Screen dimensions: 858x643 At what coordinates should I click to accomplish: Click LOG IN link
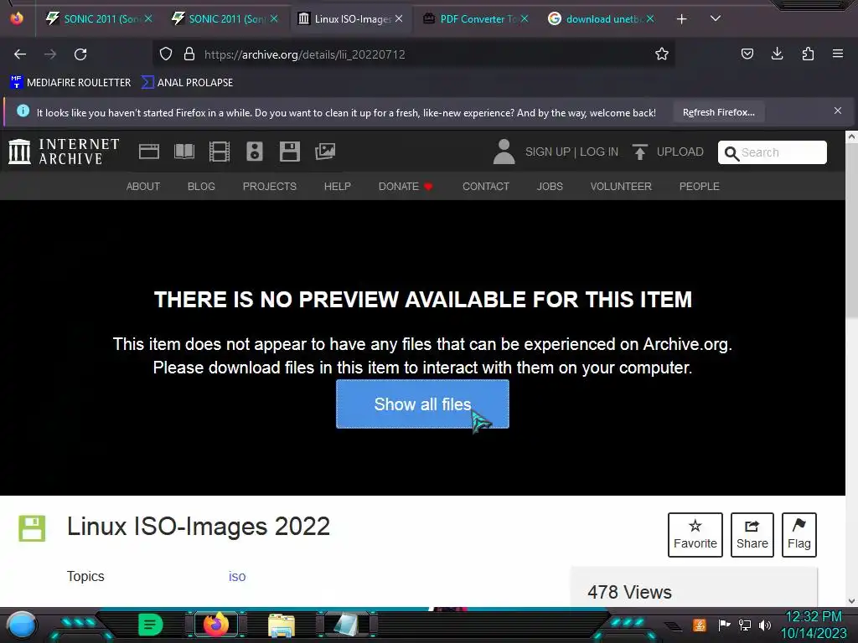tap(599, 152)
